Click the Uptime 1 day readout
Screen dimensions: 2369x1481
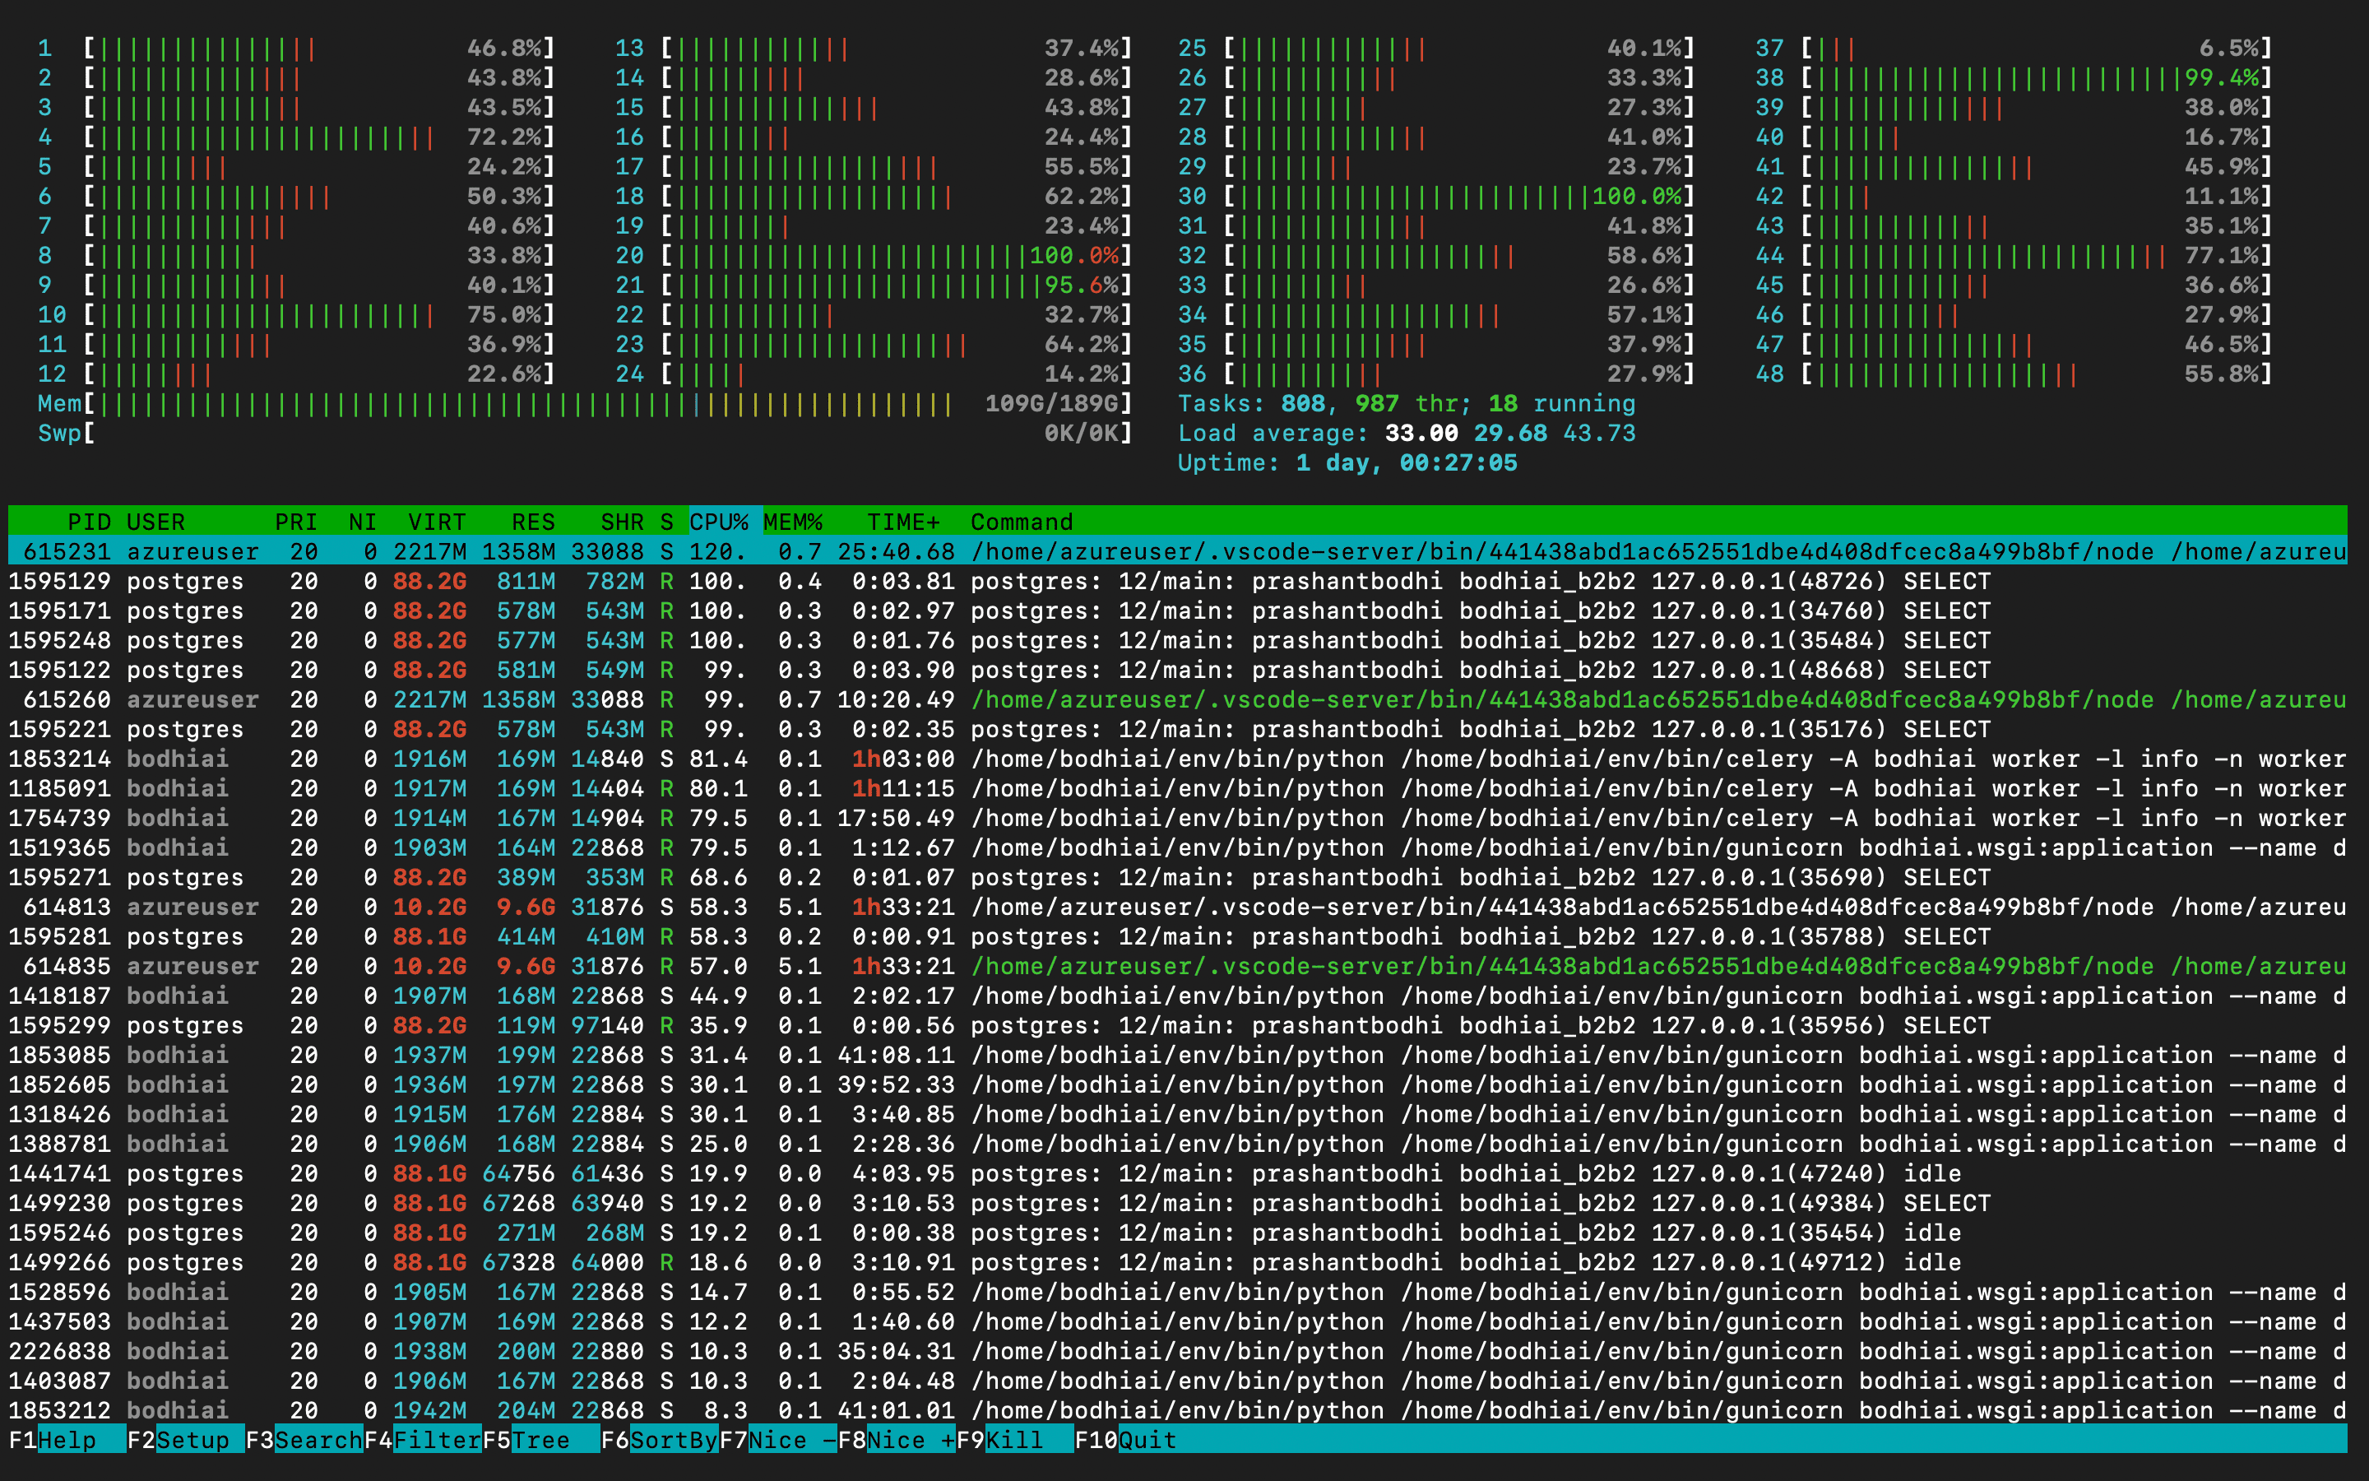[x=1347, y=462]
